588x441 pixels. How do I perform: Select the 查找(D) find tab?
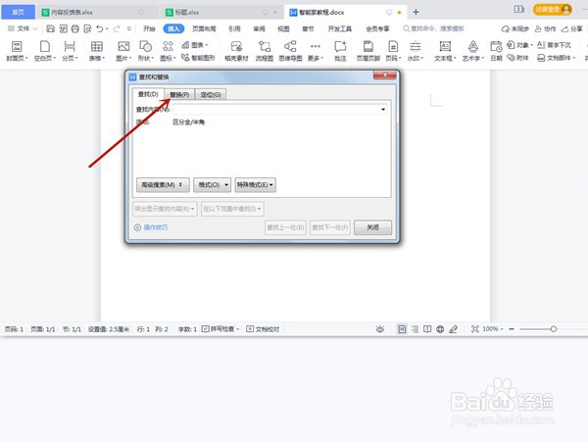148,94
